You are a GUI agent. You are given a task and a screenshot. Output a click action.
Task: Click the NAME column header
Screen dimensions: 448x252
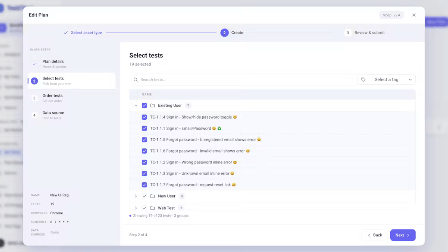pyautogui.click(x=147, y=94)
